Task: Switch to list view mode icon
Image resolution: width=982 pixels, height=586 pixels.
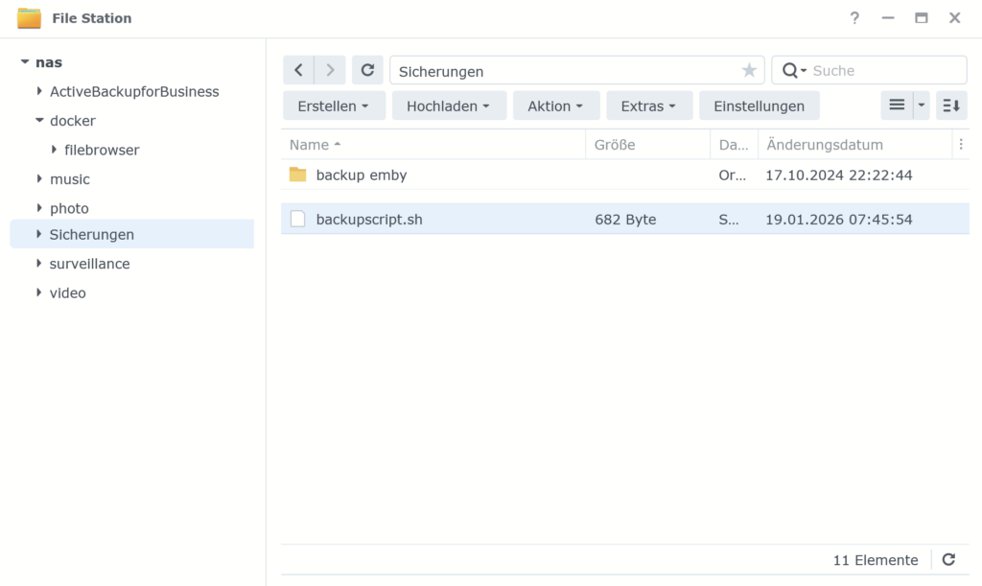Action: coord(897,105)
